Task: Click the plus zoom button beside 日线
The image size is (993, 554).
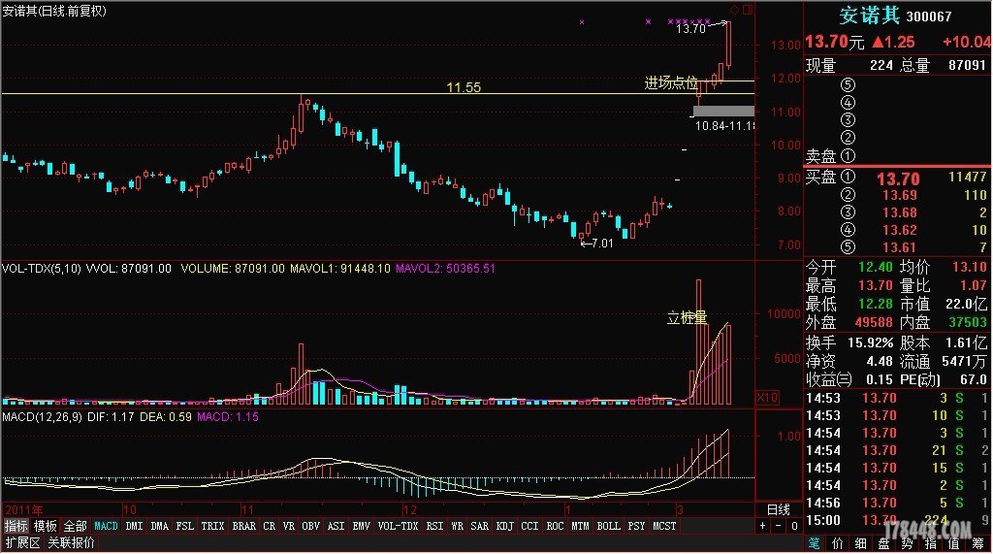Action: pos(763,526)
